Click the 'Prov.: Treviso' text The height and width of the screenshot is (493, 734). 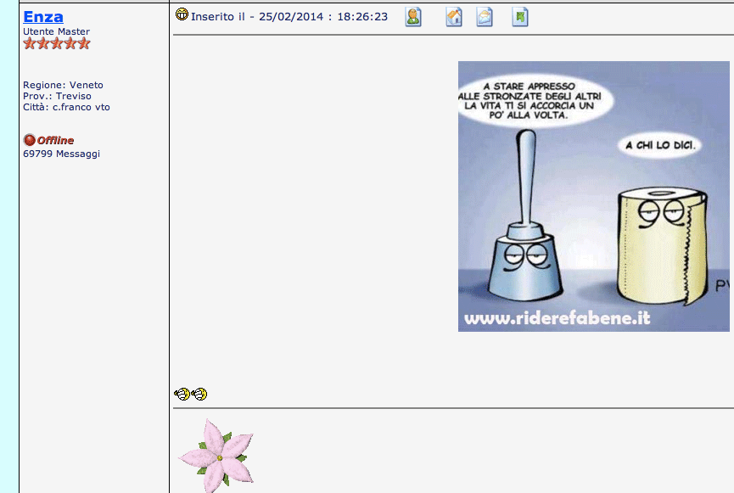point(57,96)
